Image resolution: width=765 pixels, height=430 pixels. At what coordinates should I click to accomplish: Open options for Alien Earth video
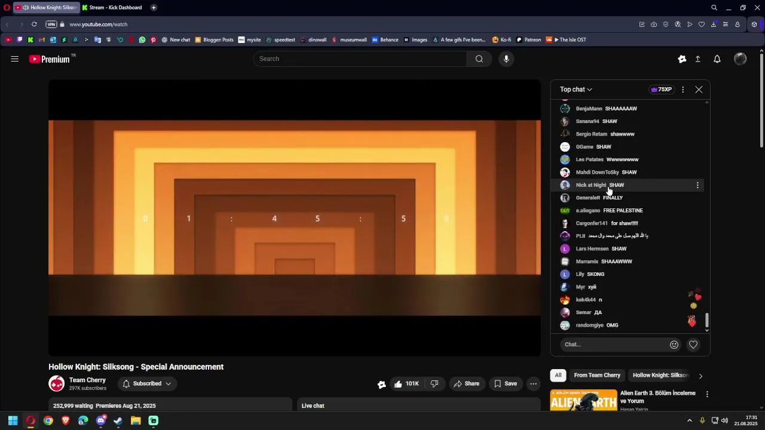[x=707, y=394]
